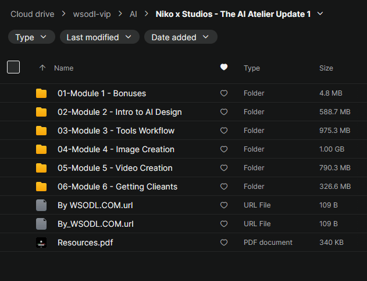Click the sort arrow beside Name header
This screenshot has width=367, height=281.
point(42,68)
